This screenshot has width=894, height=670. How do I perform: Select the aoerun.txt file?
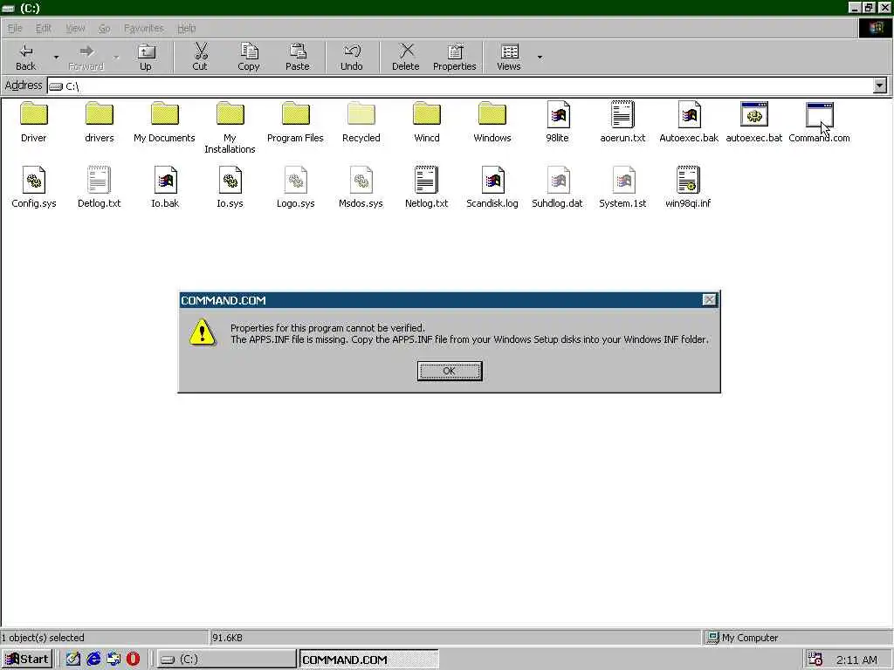[x=622, y=122]
